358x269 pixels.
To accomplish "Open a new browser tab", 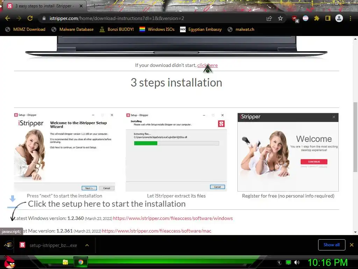I will tap(94, 6).
